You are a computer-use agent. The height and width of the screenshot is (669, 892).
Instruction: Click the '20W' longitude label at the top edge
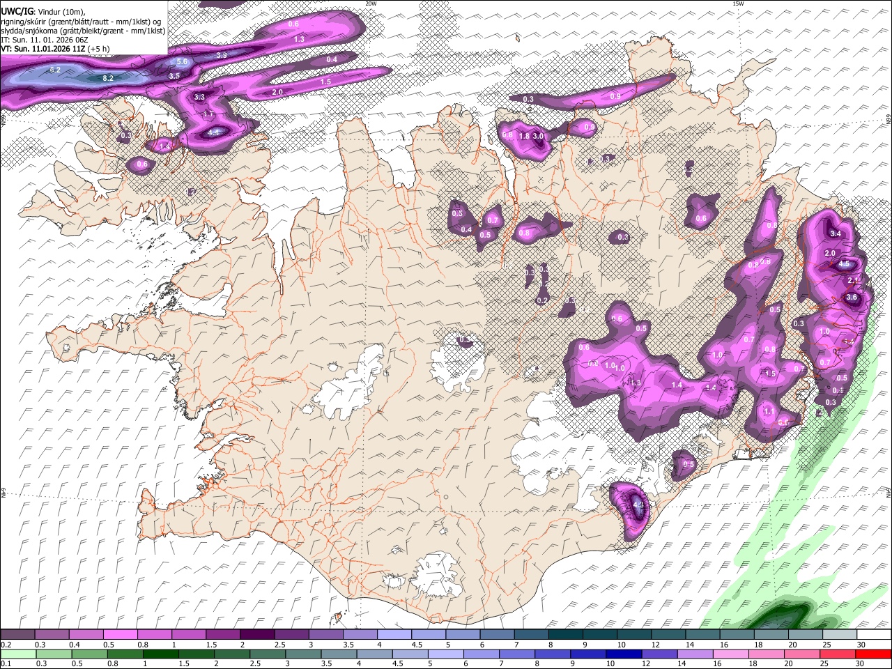[x=371, y=3]
